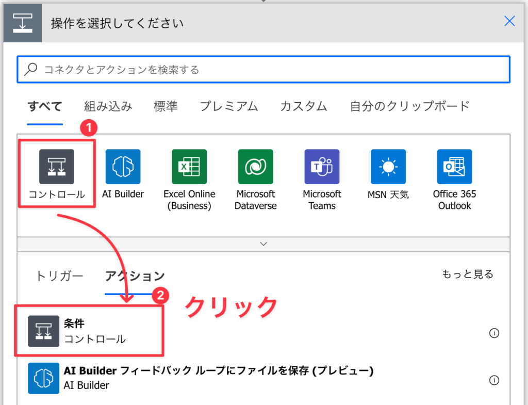Viewport: 528px width, 405px height.
Task: Select the カスタム tab
Action: (304, 106)
